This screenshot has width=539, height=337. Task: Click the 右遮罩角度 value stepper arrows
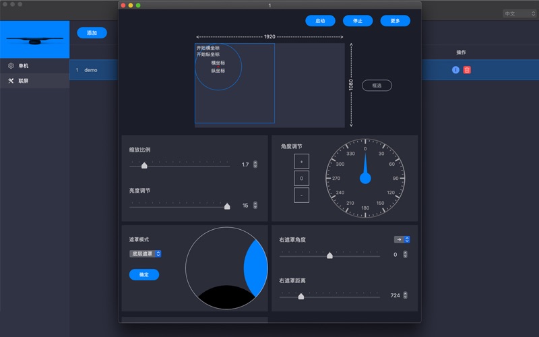coord(406,255)
